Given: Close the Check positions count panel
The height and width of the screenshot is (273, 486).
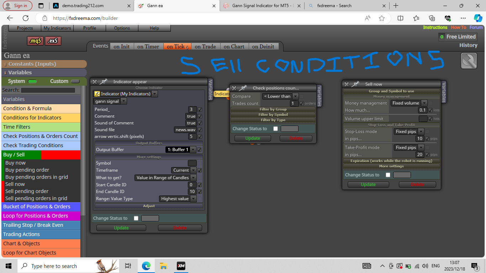Looking at the screenshot, I should pyautogui.click(x=234, y=88).
